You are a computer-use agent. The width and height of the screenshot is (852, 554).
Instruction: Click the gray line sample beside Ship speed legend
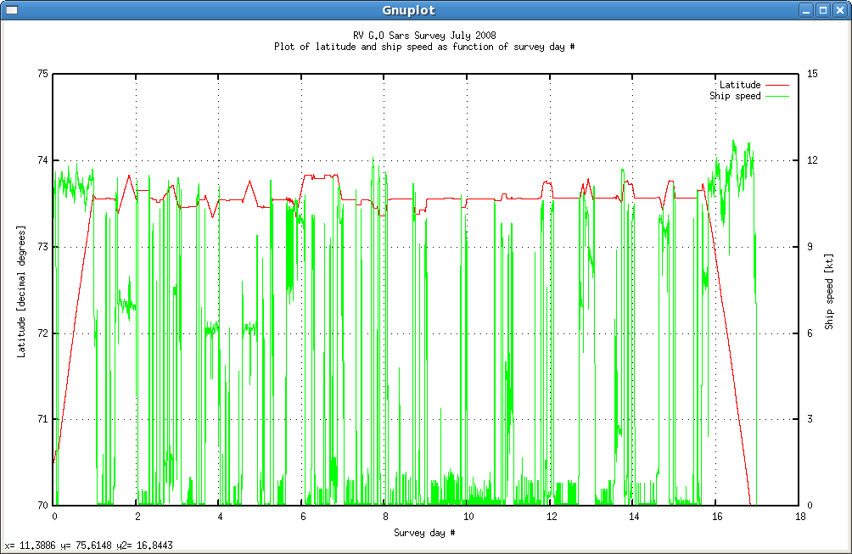(x=776, y=96)
